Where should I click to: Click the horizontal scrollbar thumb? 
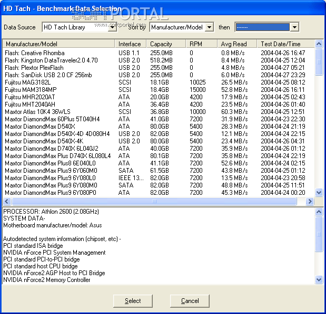[x=154, y=201]
